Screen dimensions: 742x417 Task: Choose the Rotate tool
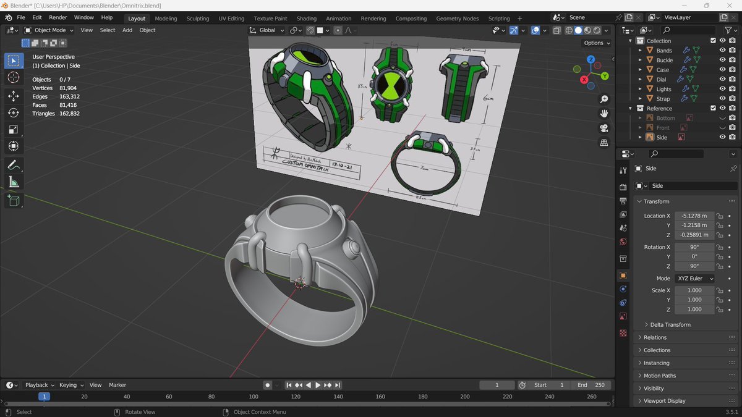14,112
